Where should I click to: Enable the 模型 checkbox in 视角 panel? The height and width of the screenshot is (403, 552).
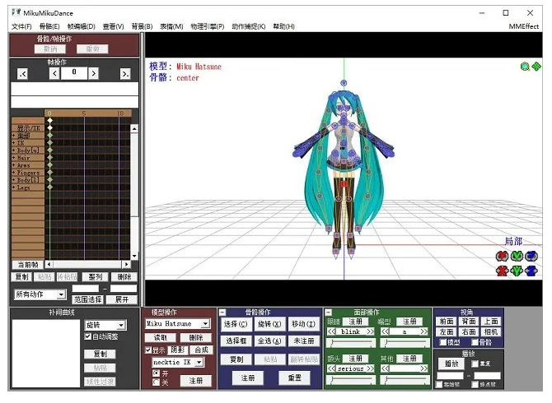(x=443, y=342)
